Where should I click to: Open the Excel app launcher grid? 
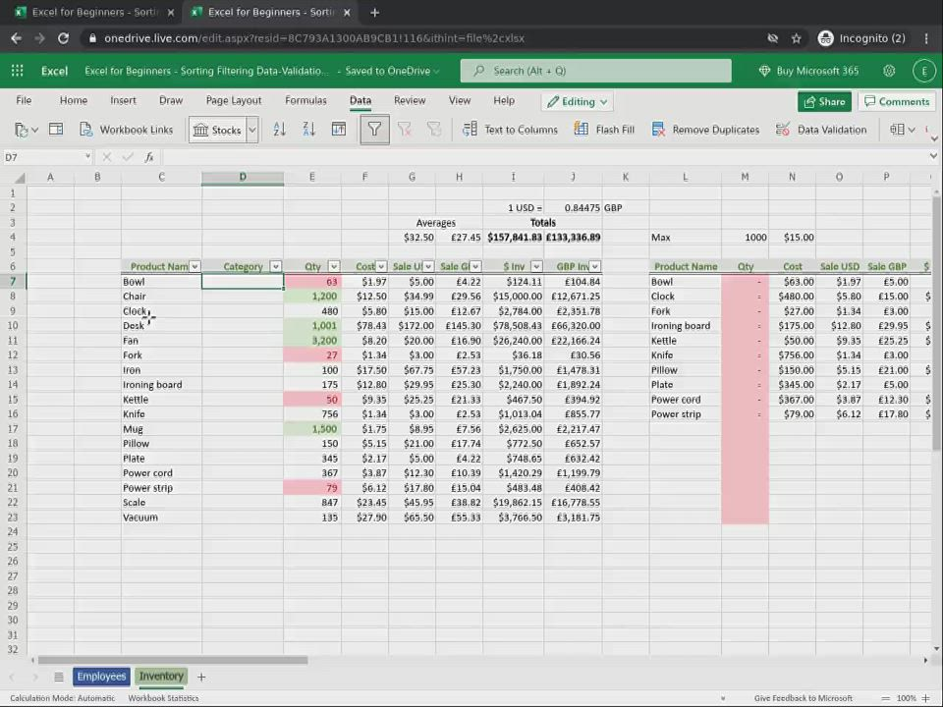[x=18, y=71]
